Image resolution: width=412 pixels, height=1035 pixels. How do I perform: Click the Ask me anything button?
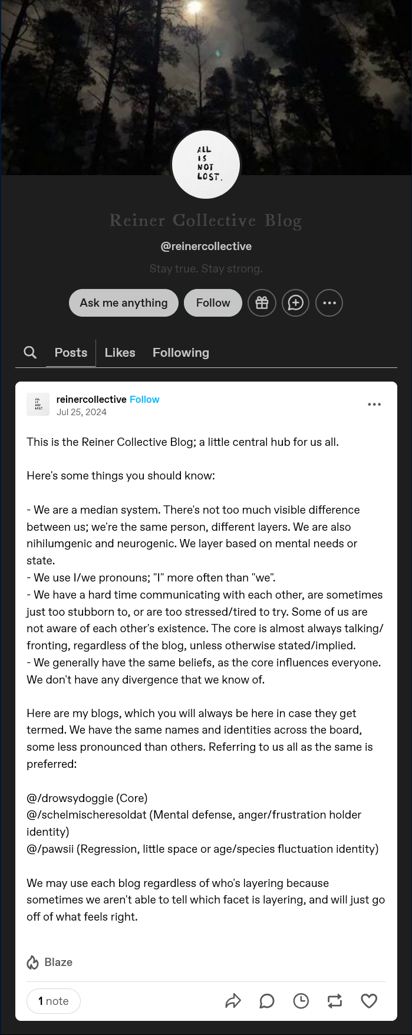point(124,303)
